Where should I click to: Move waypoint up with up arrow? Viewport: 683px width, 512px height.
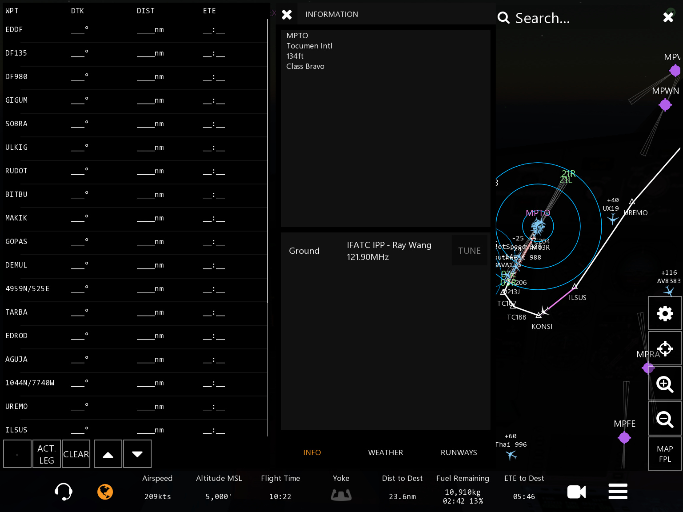pyautogui.click(x=108, y=454)
